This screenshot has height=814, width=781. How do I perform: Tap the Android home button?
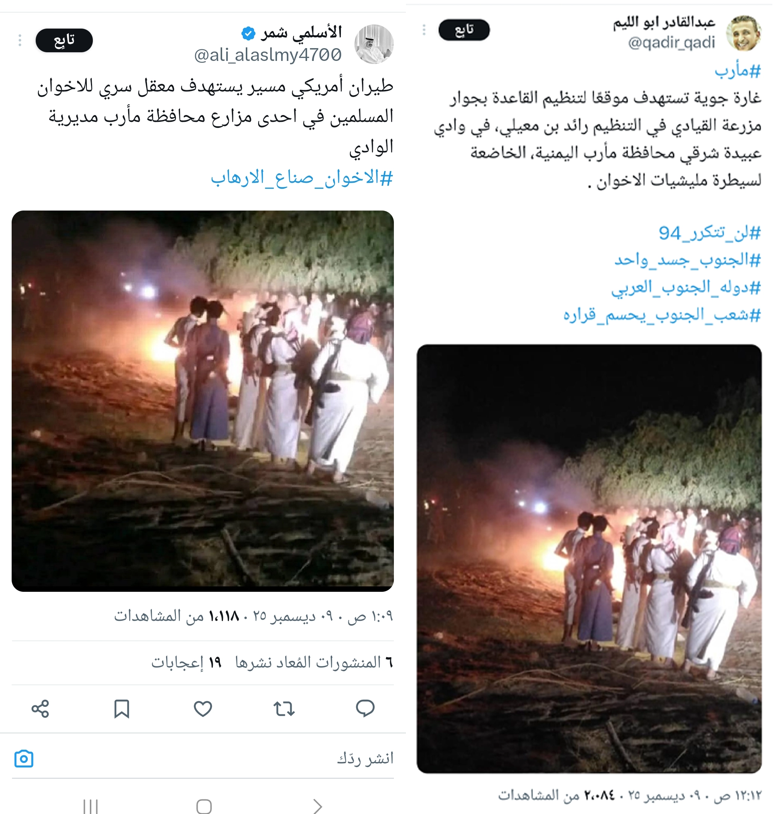[x=204, y=806]
